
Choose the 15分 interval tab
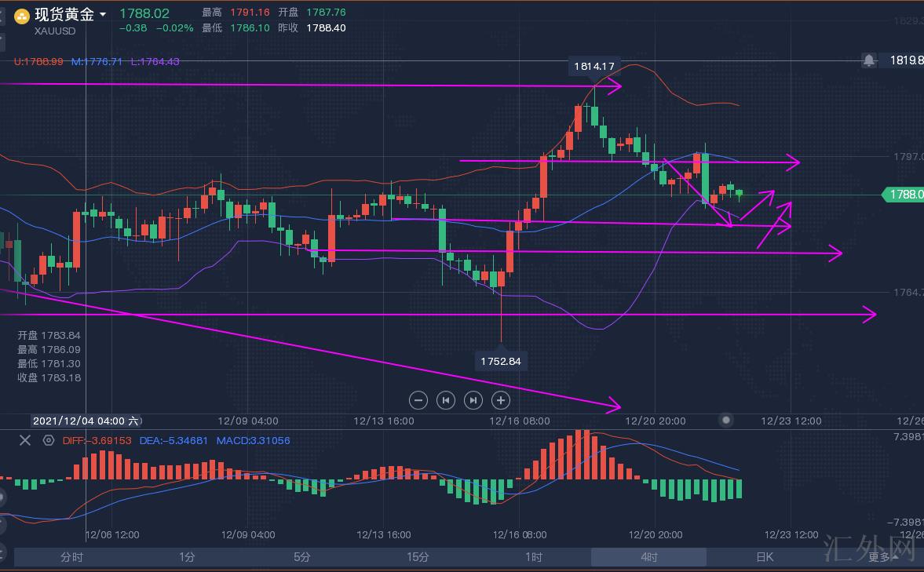click(x=418, y=557)
